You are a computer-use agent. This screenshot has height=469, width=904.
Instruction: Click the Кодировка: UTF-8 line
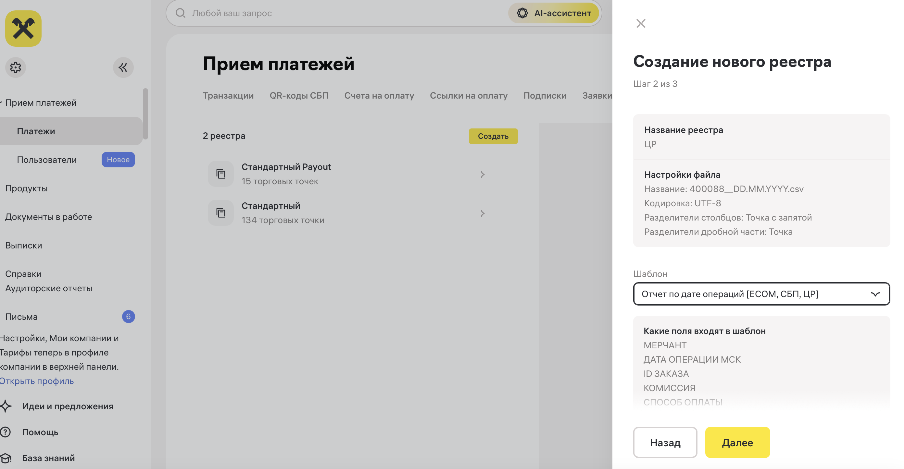tap(683, 203)
